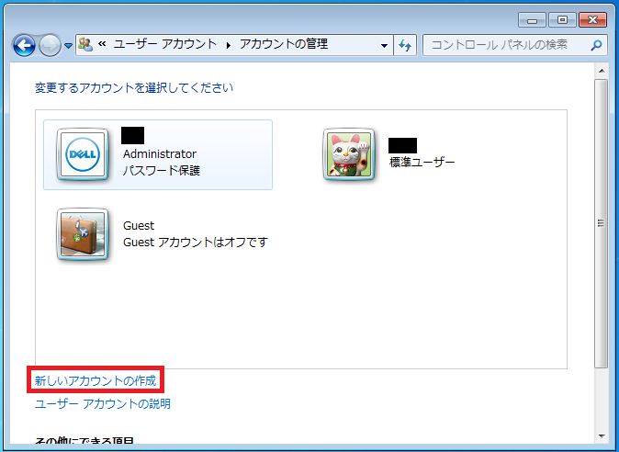Viewport: 619px width, 452px height.
Task: Click the greyed forward navigation arrow
Action: [50, 45]
